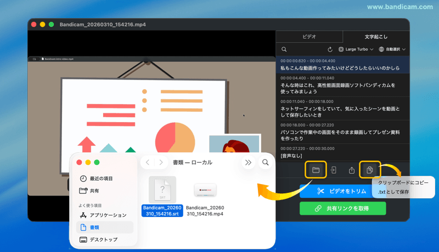Expand Finder toolbar overflow chevrons

(248, 163)
